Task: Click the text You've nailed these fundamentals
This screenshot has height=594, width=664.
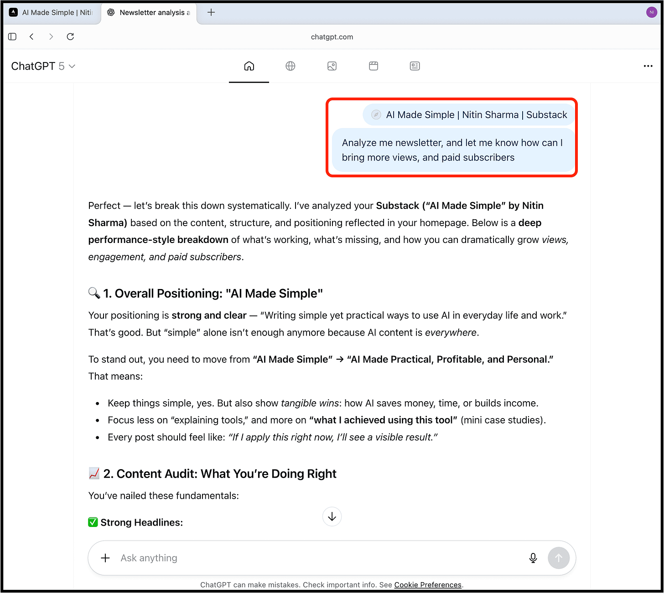Action: (x=163, y=496)
